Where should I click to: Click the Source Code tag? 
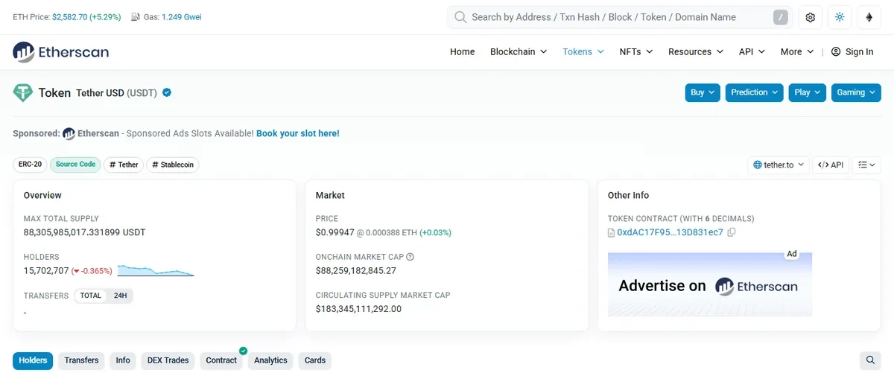(x=76, y=165)
